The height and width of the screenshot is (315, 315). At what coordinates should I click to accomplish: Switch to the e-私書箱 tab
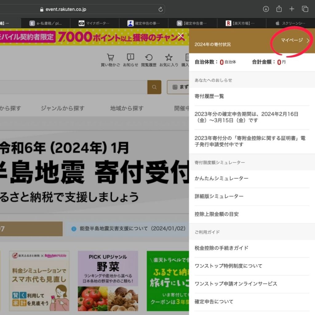click(46, 23)
